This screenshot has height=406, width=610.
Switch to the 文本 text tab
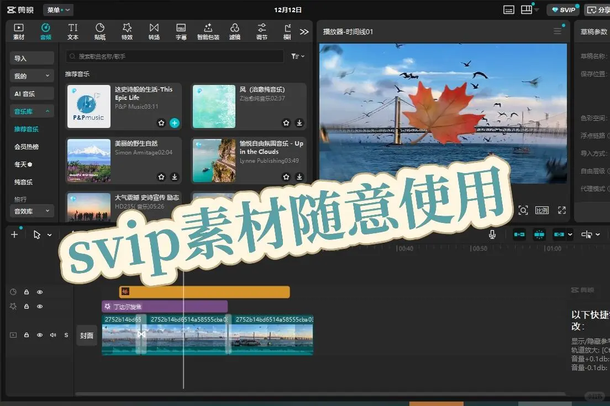pyautogui.click(x=73, y=30)
